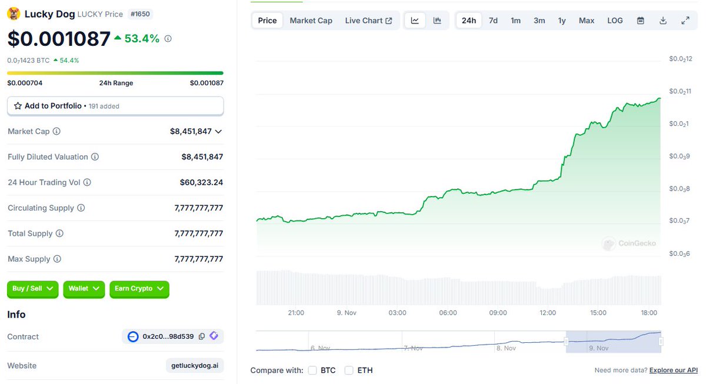Check the BTC compare checkbox
The image size is (706, 384).
click(x=312, y=370)
